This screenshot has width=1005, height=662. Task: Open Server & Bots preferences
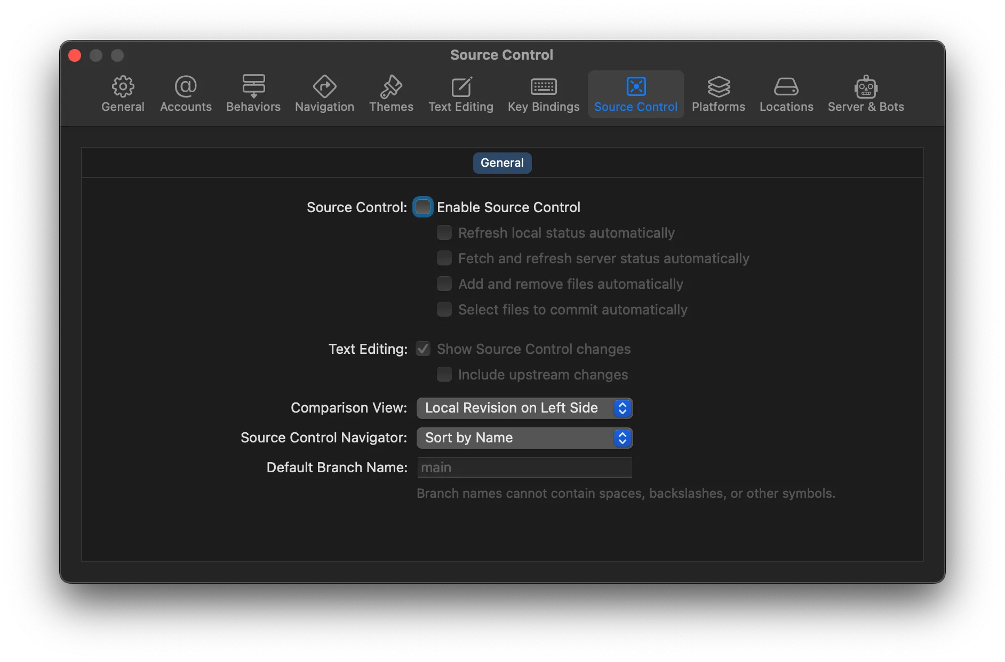(x=866, y=94)
